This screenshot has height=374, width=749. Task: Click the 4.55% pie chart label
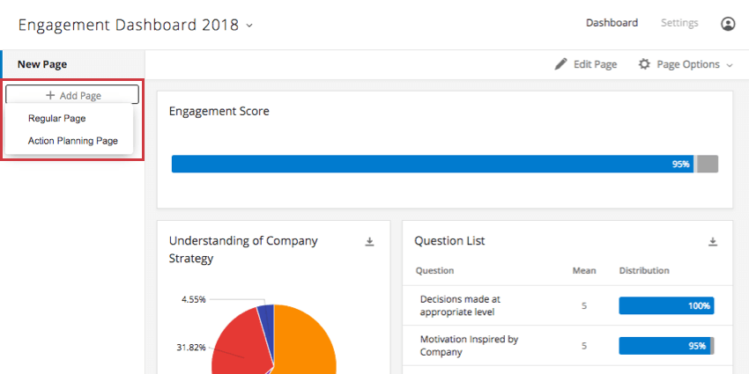click(x=193, y=299)
